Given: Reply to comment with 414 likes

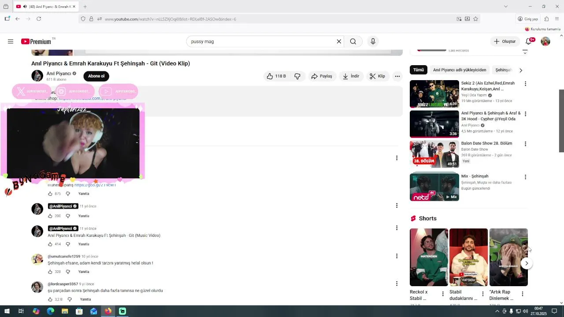Looking at the screenshot, I should point(84,244).
